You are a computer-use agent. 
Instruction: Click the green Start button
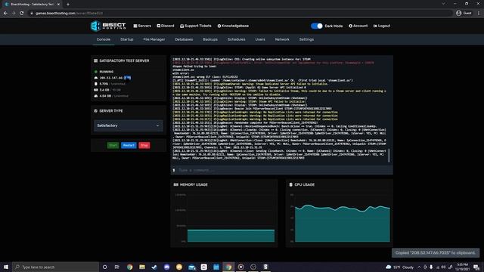113,145
